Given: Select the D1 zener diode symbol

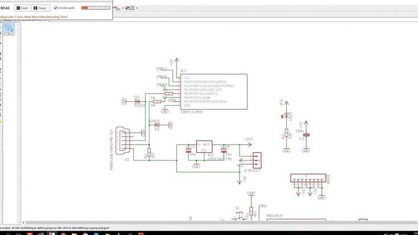Looking at the screenshot, I should (157, 125).
